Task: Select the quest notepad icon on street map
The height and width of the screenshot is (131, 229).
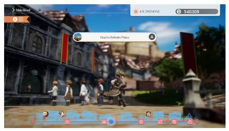Action: (x=160, y=122)
